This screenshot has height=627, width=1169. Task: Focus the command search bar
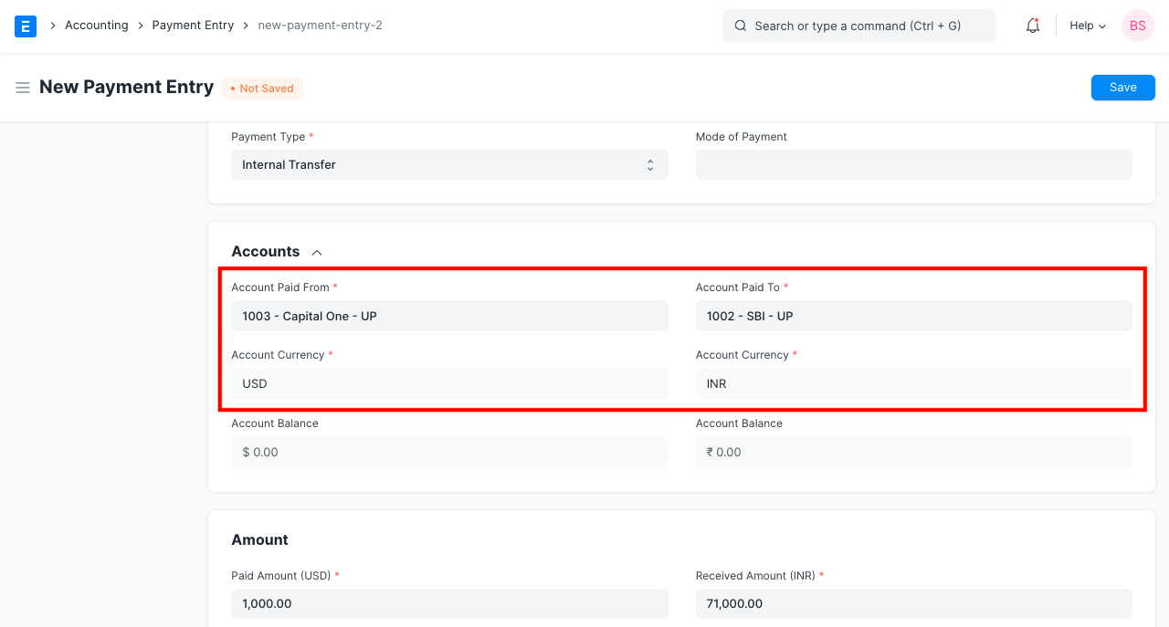point(858,26)
